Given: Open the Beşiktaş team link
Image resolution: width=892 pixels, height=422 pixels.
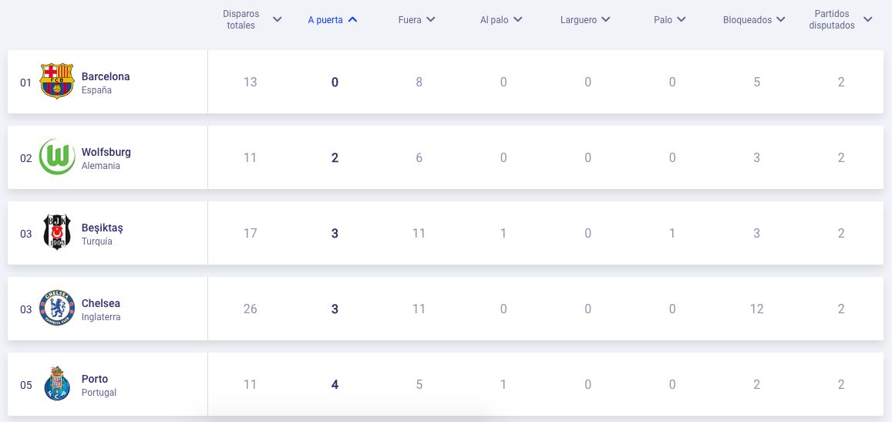Looking at the screenshot, I should [103, 228].
